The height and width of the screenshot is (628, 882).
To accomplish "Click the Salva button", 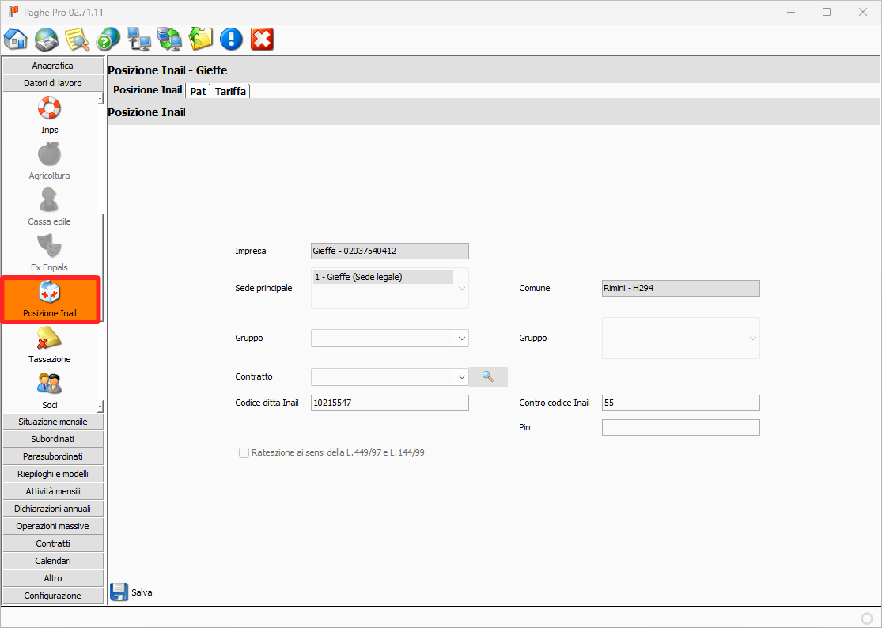I will pos(131,592).
